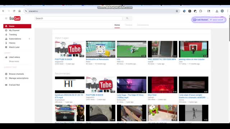
Task: Open bandicam 2024-04-02 mp4 video title
Action: [69, 96]
